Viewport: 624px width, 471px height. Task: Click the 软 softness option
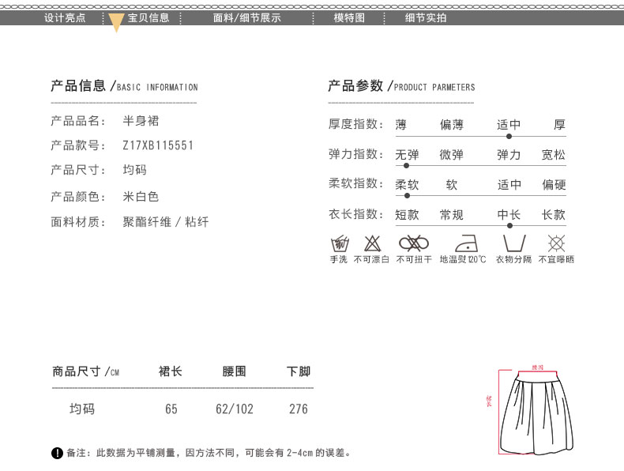tap(452, 185)
